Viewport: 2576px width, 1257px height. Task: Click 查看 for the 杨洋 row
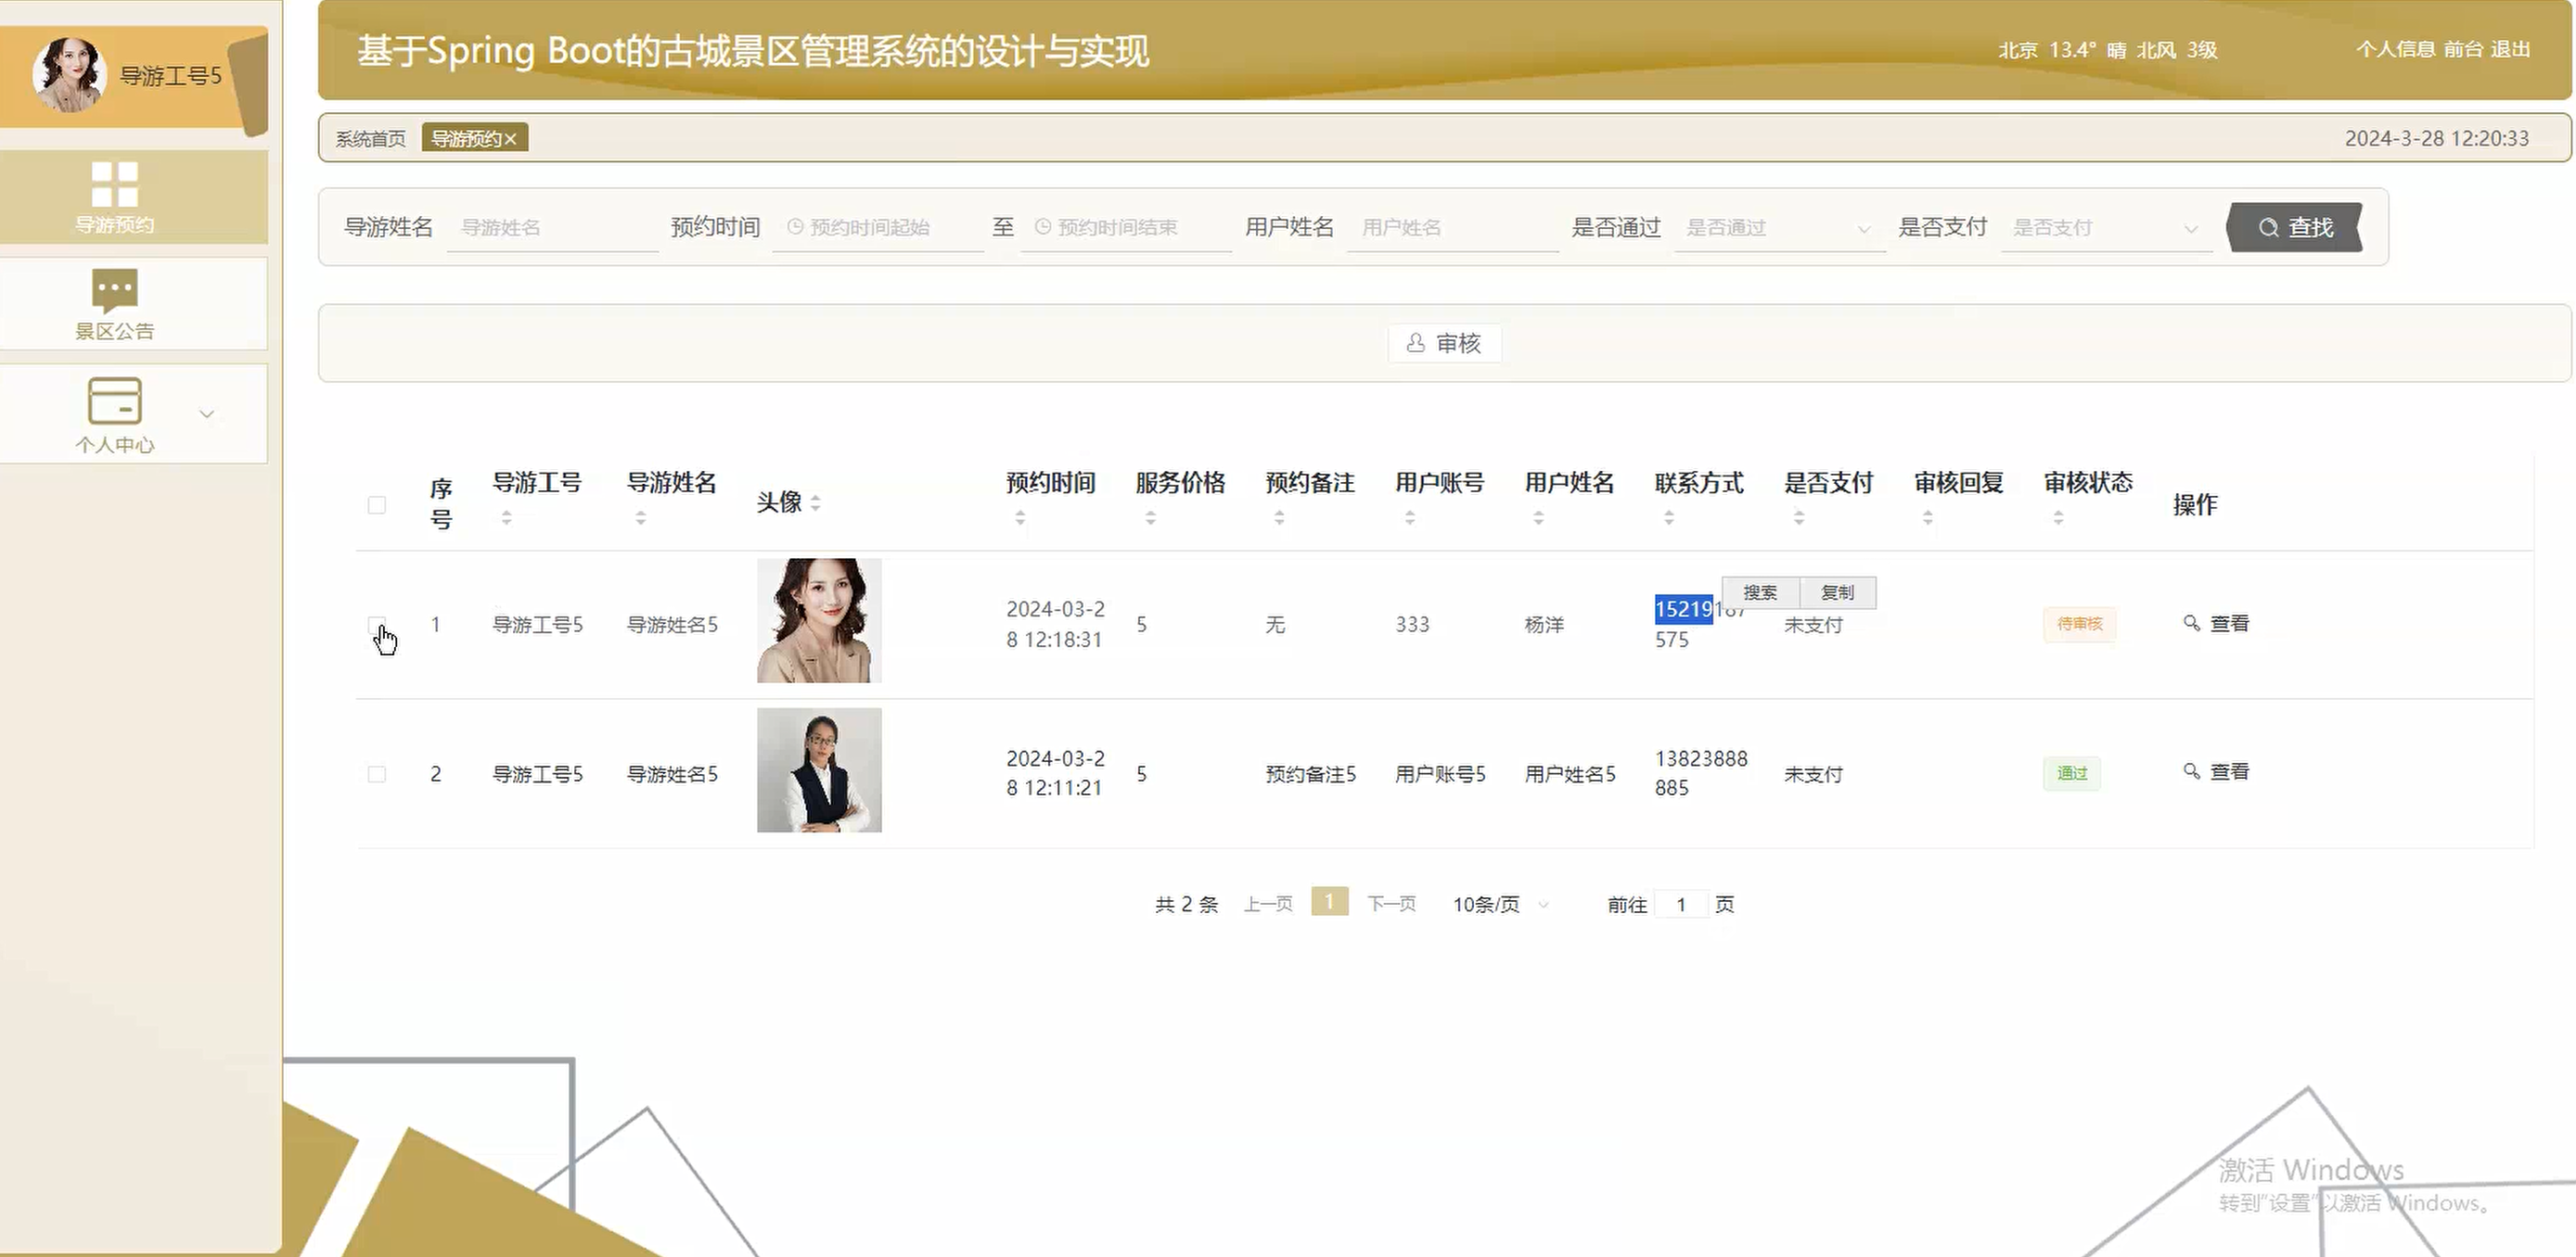point(2216,624)
